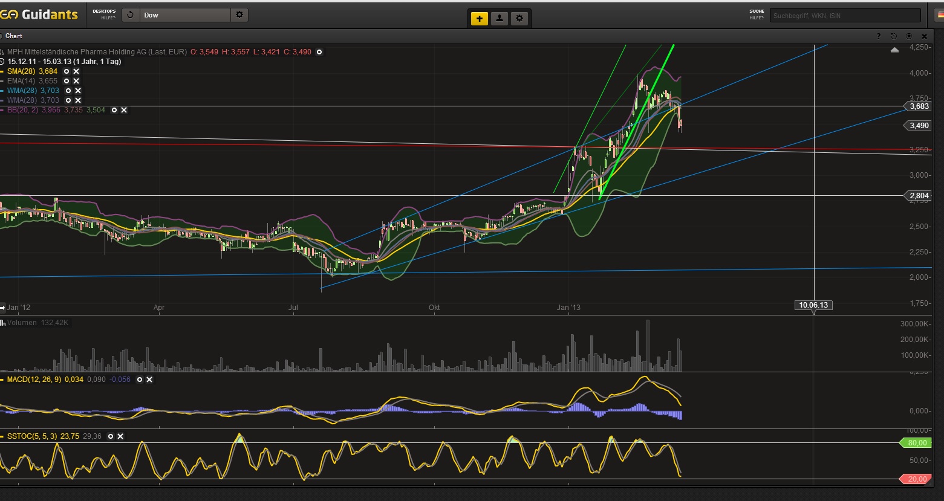944x501 pixels.
Task: Click the Okt time axis label
Action: [434, 308]
